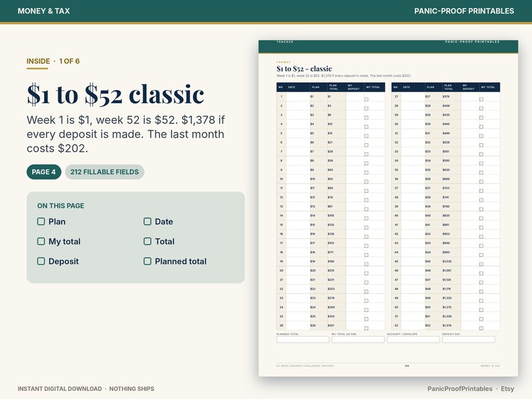532x399 pixels.
Task: Click the PAGE 4 badge
Action: tap(44, 172)
